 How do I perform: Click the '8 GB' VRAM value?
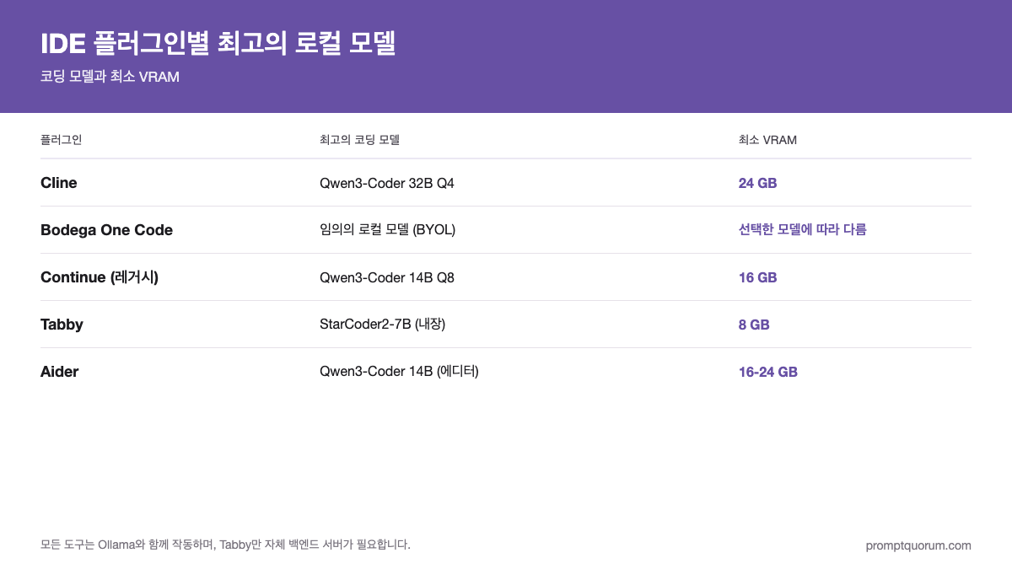click(x=754, y=325)
